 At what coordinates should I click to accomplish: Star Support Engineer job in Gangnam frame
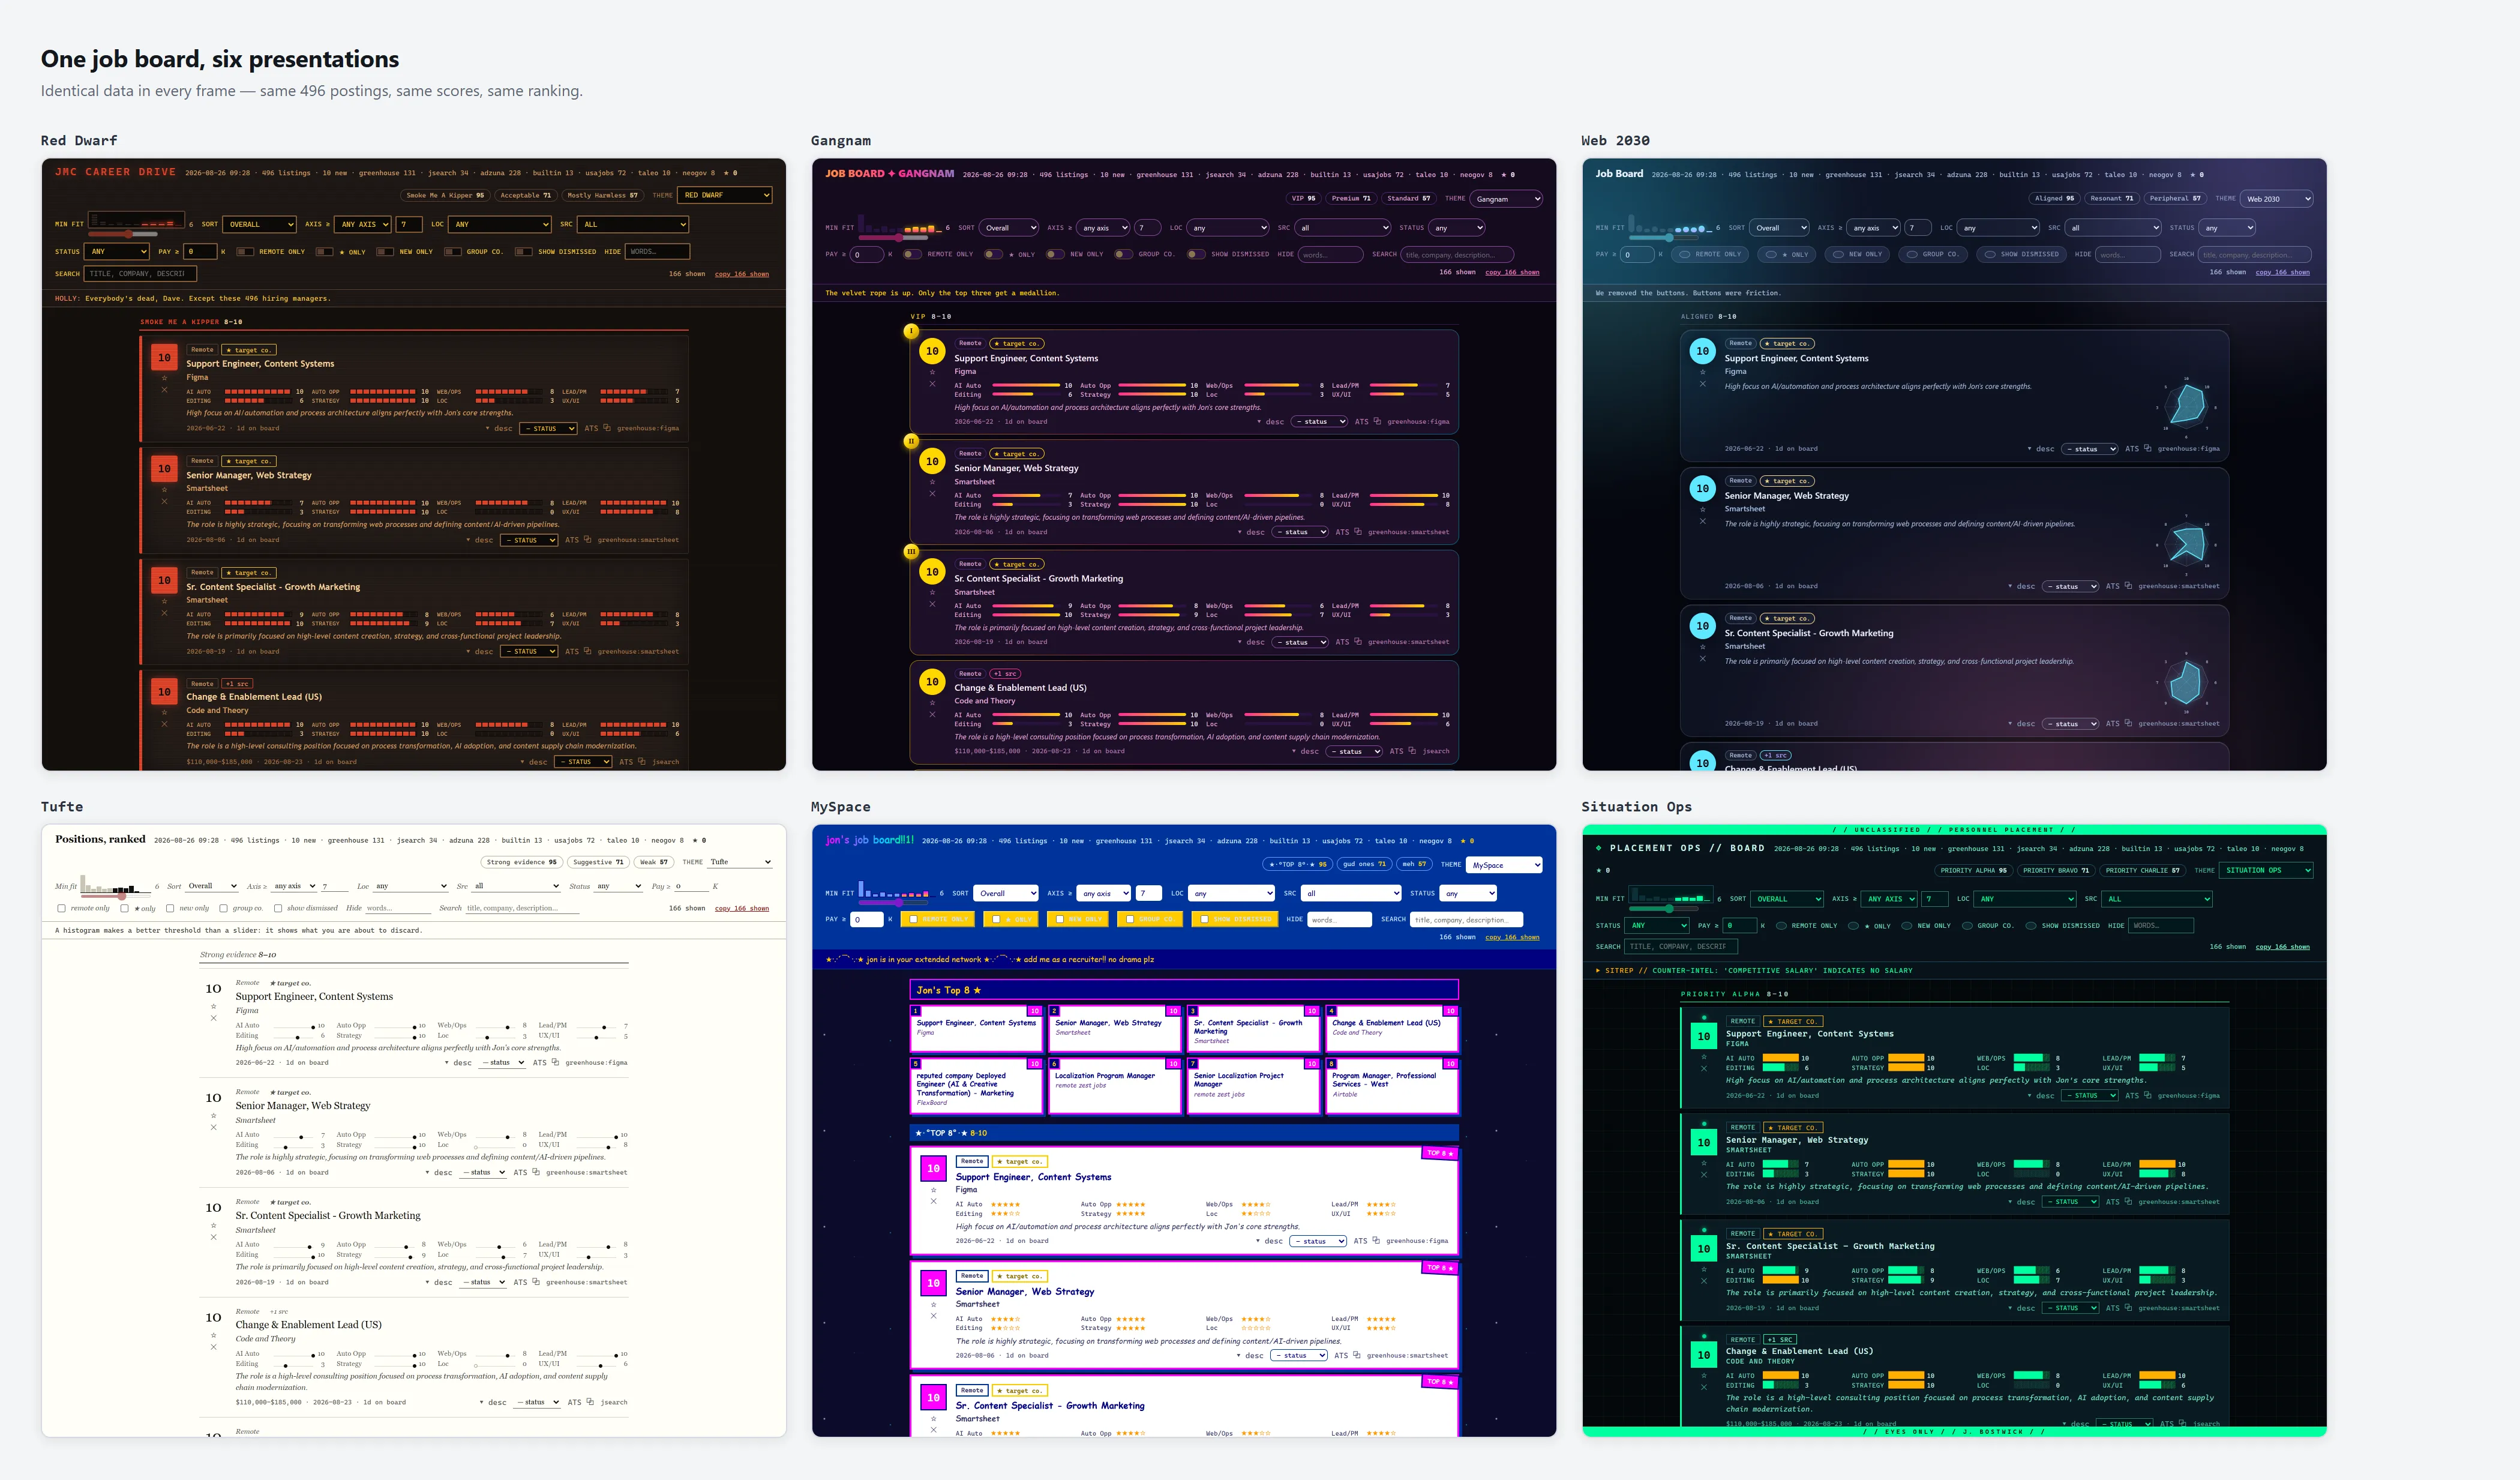coord(932,372)
